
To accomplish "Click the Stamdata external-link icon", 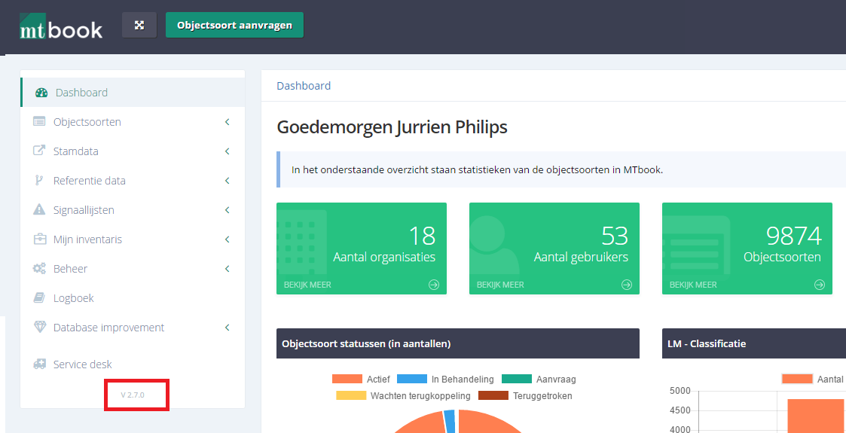I will tap(39, 151).
